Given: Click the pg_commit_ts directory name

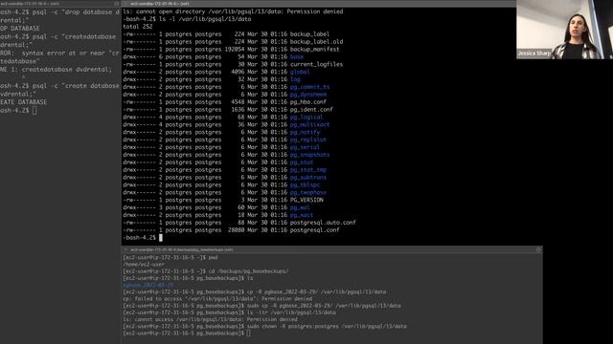Looking at the screenshot, I should (x=309, y=87).
